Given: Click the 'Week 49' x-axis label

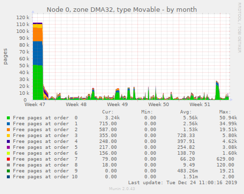Looking at the screenshot, I should pos(117,105).
